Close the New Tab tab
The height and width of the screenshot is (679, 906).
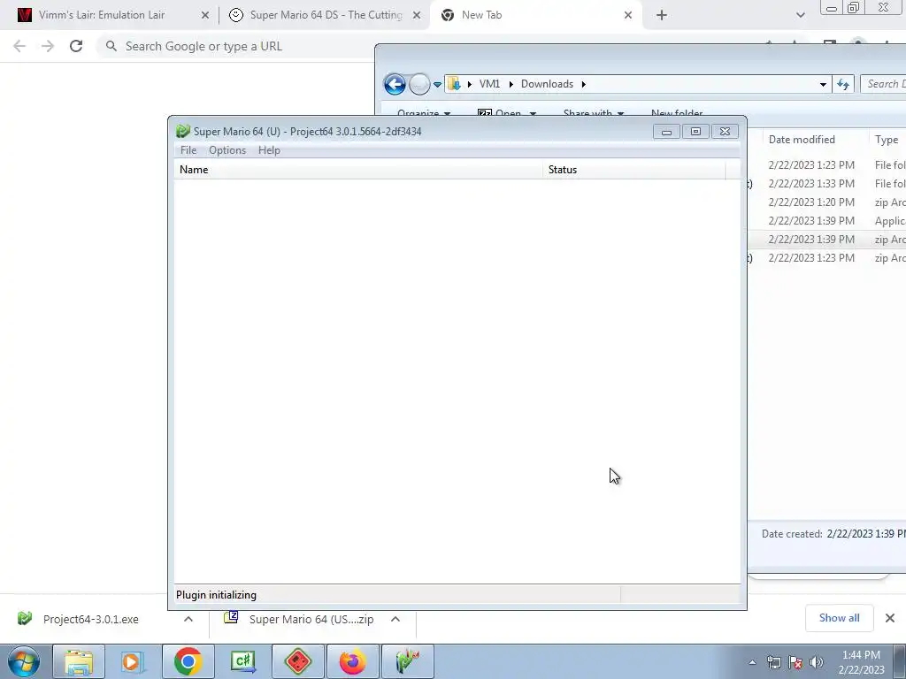628,16
